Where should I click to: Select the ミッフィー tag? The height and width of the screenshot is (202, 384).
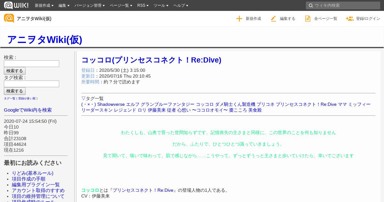point(359,104)
